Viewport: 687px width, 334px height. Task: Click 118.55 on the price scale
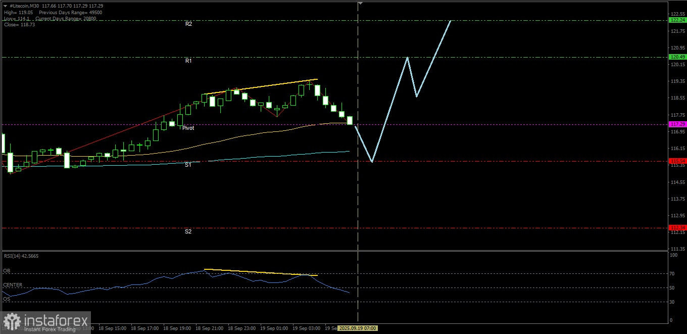pyautogui.click(x=677, y=98)
